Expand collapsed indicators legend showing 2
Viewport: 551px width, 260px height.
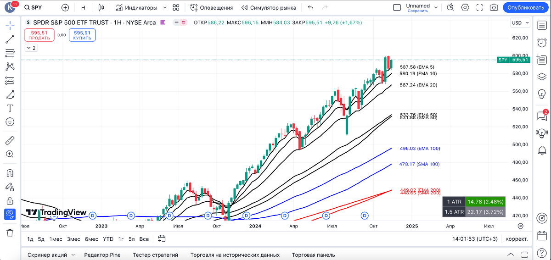pyautogui.click(x=31, y=48)
